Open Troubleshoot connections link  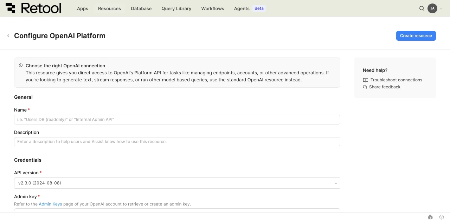[396, 80]
